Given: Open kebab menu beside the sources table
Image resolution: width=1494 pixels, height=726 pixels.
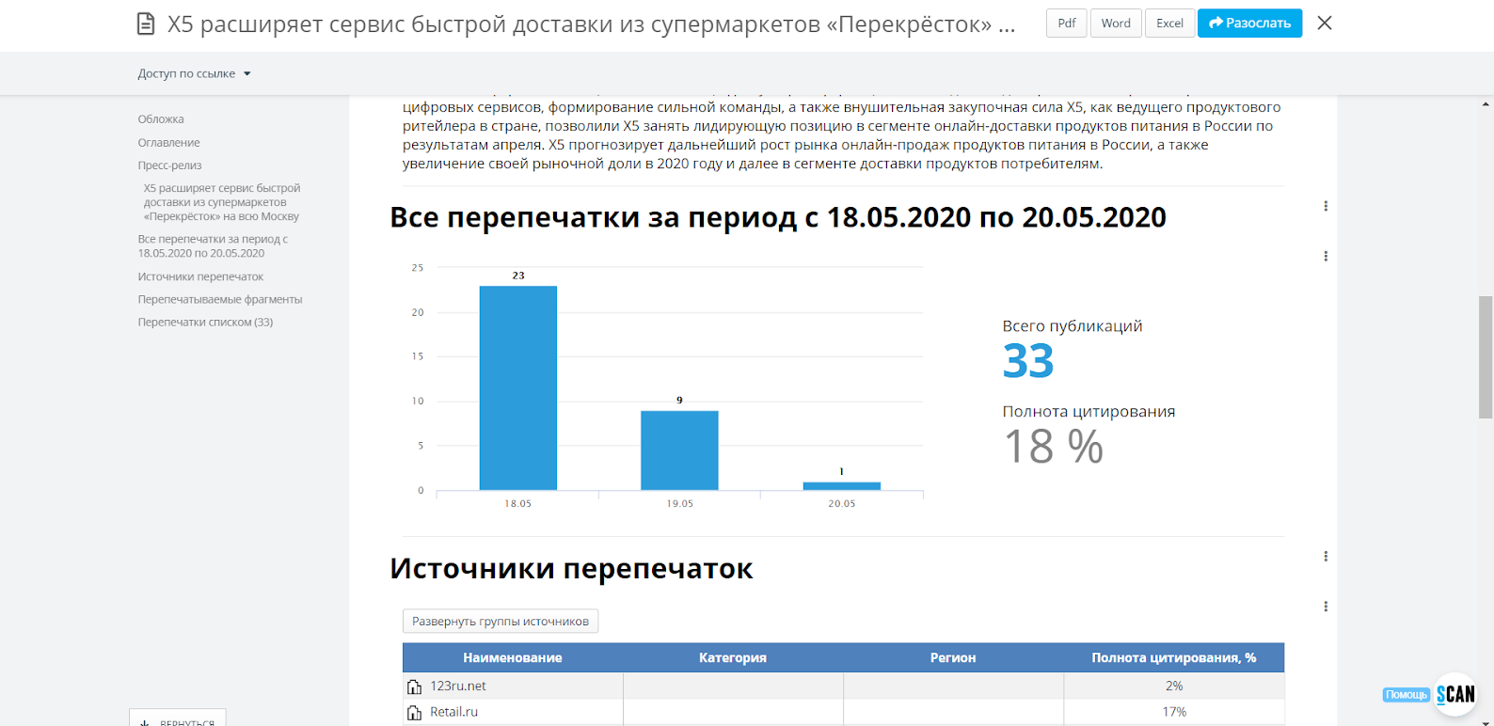Looking at the screenshot, I should pyautogui.click(x=1326, y=607).
